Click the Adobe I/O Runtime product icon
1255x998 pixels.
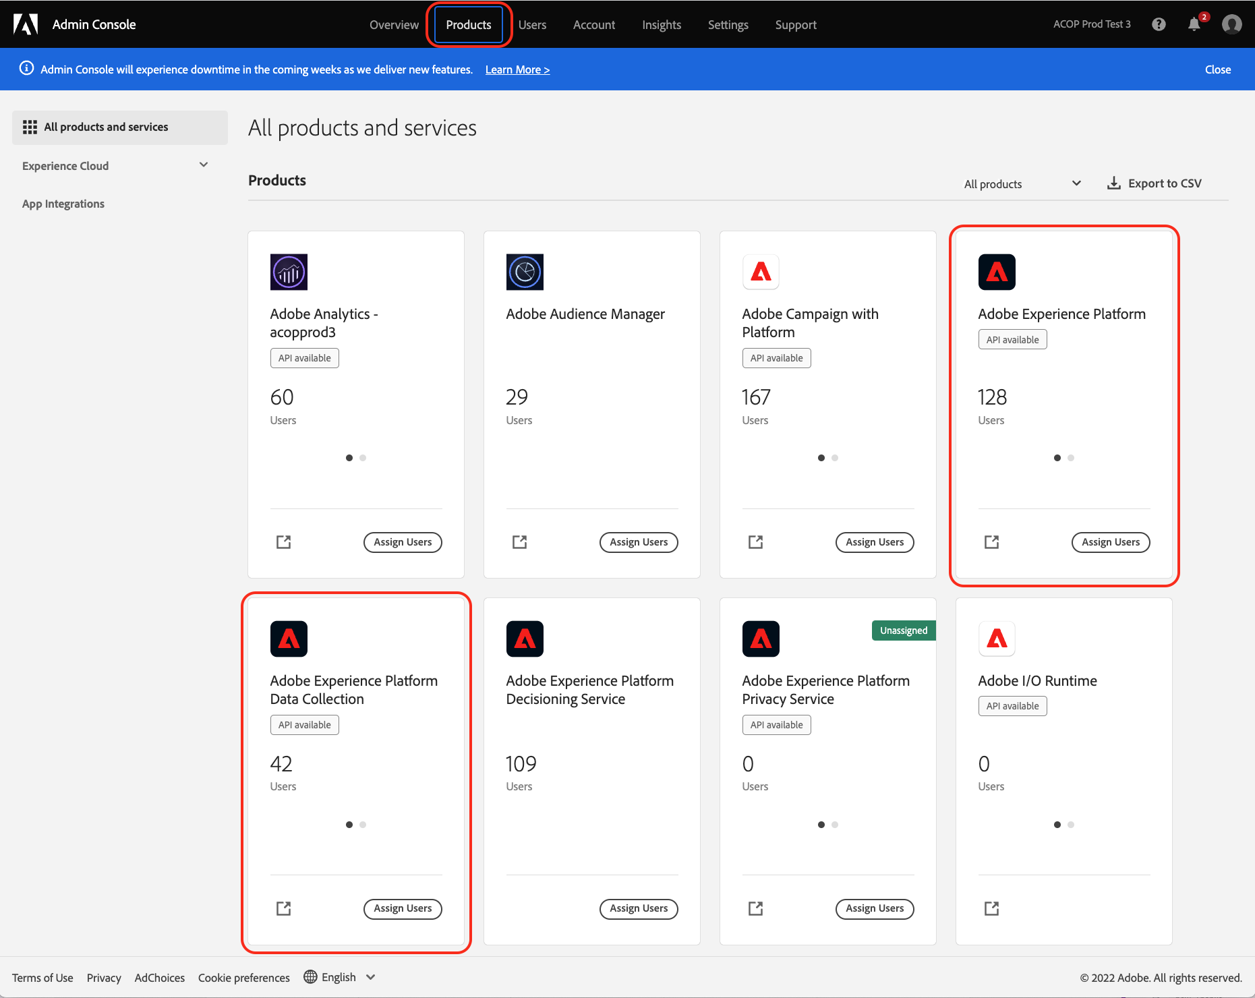997,639
